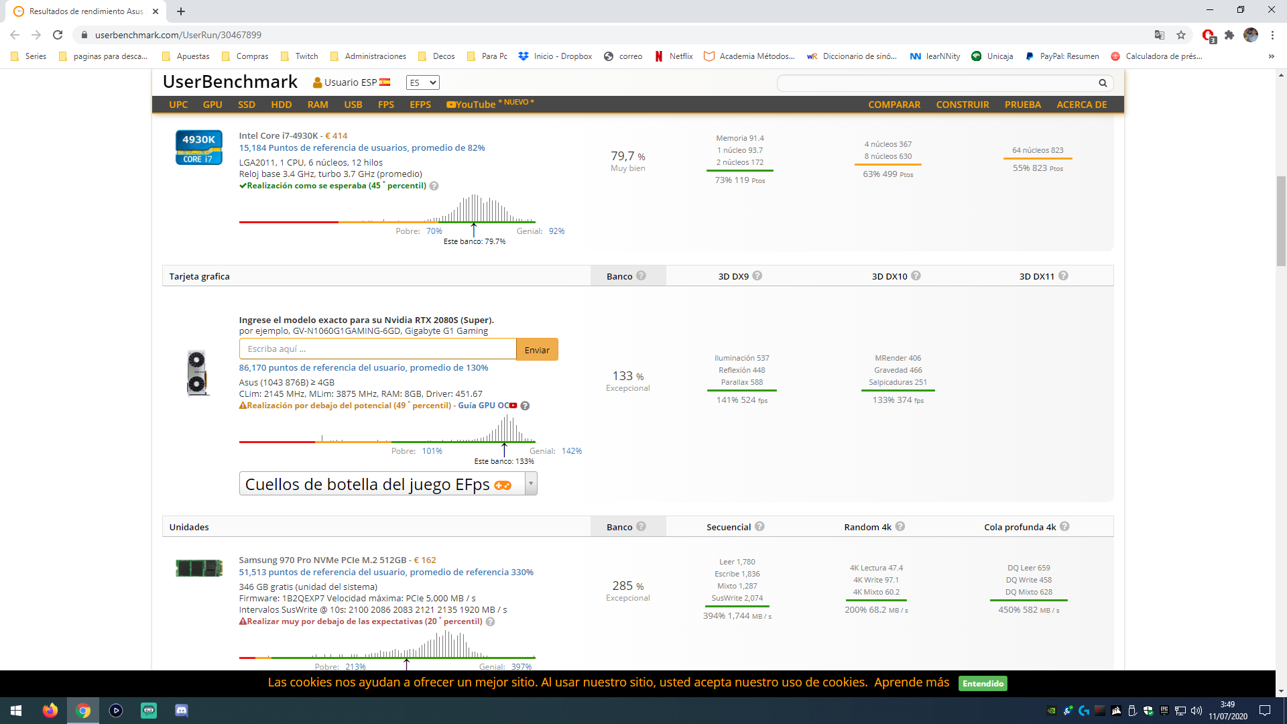The width and height of the screenshot is (1287, 724).
Task: Click help icon beside Secuencial header
Action: pyautogui.click(x=759, y=526)
